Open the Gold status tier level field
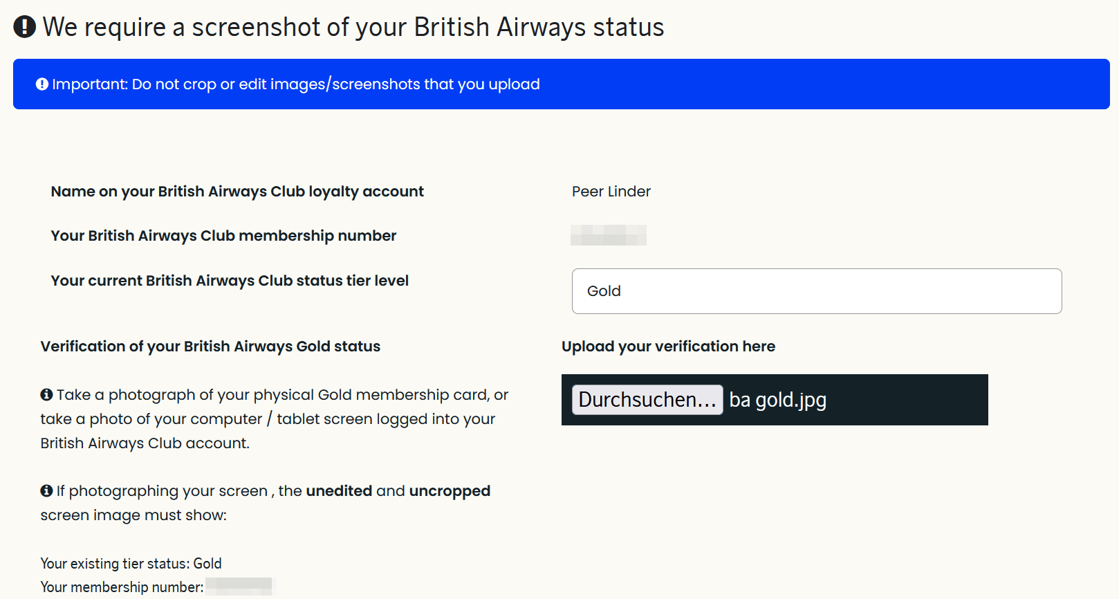This screenshot has width=1119, height=599. click(x=816, y=291)
